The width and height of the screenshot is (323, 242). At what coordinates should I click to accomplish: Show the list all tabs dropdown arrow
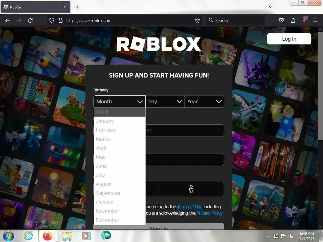pyautogui.click(x=271, y=7)
